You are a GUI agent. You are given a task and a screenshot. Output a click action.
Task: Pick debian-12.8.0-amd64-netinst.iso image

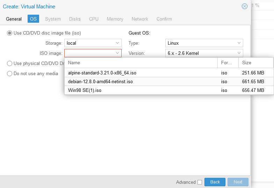tap(169, 81)
